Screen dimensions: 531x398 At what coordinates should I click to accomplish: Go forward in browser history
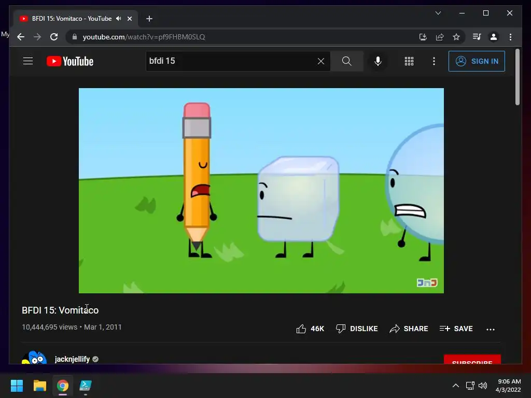37,37
